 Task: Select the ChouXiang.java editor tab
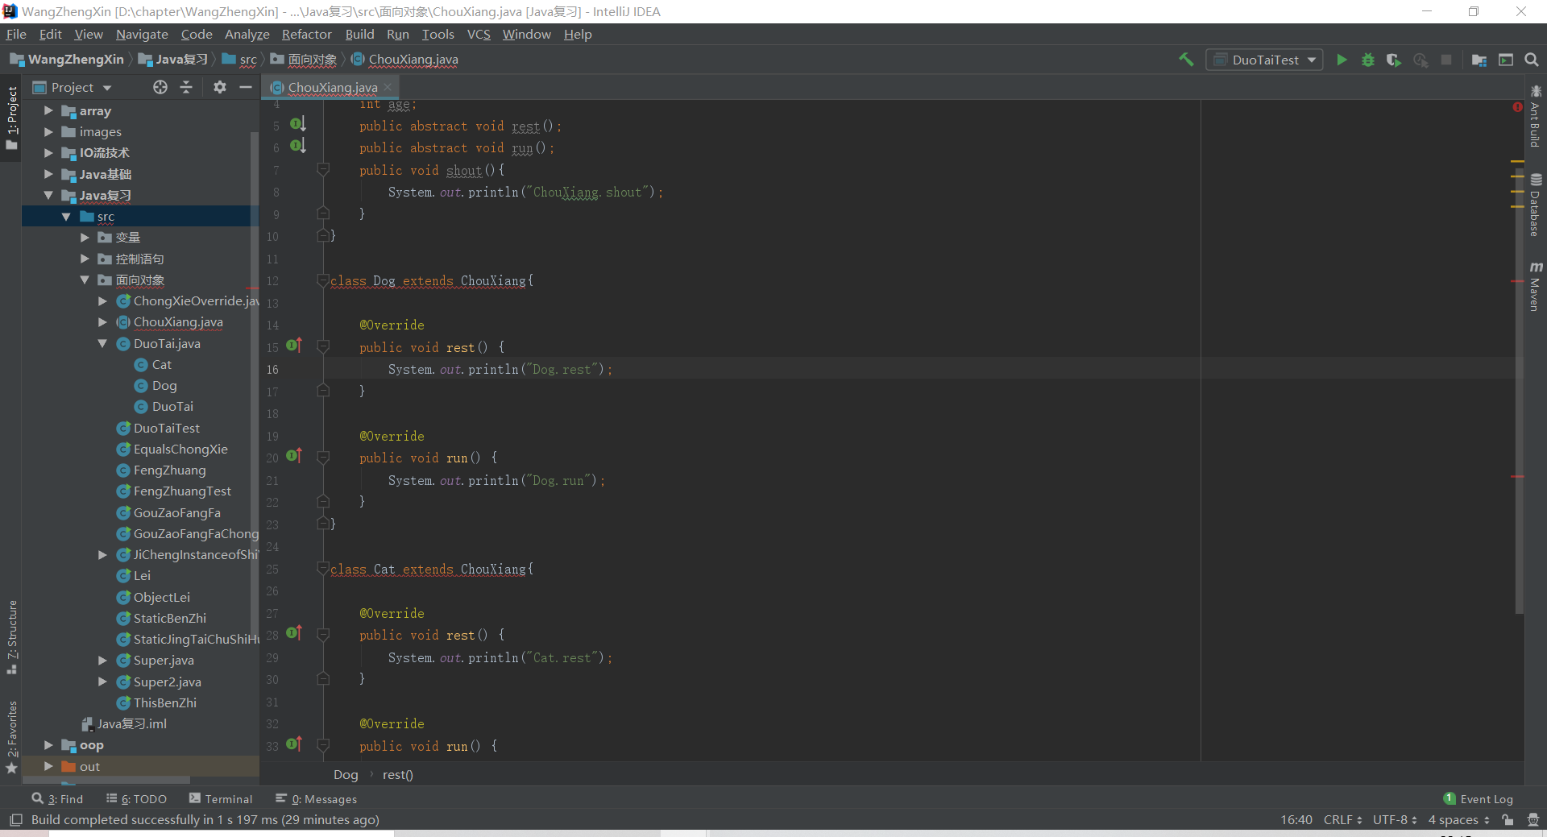coord(332,87)
